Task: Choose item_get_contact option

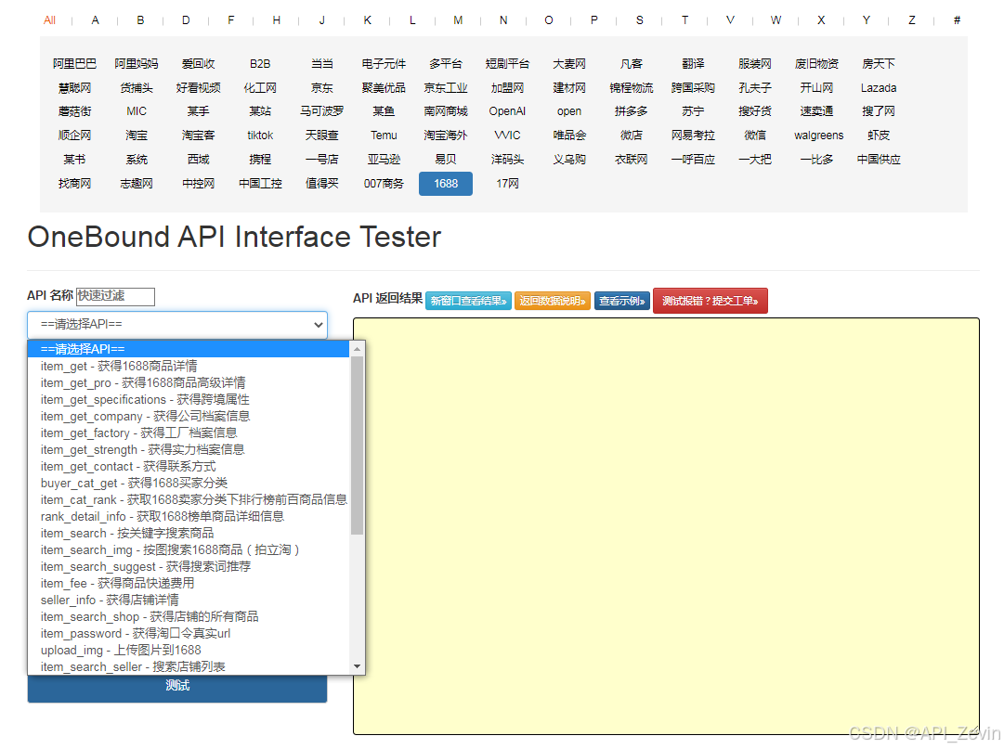Action: click(189, 466)
